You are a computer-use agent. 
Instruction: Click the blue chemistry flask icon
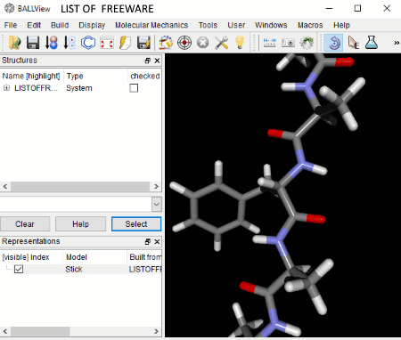point(372,43)
